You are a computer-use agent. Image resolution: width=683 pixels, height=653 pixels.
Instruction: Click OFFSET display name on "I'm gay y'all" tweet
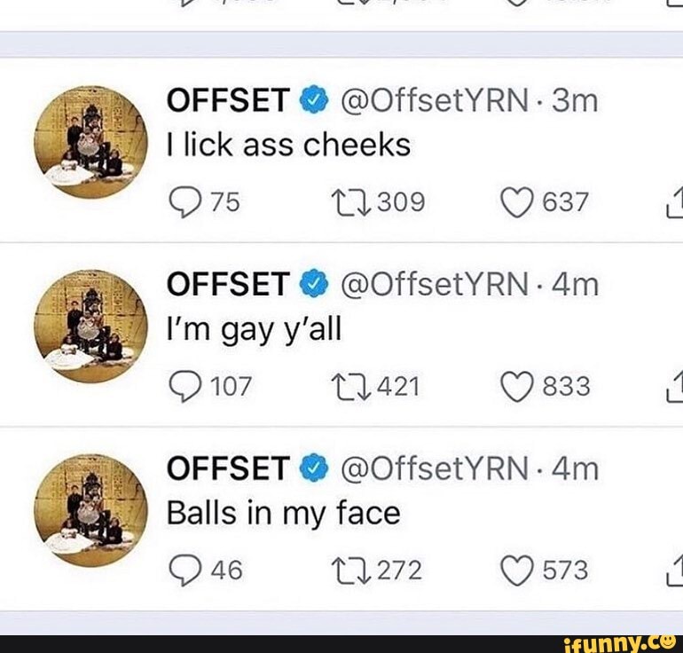[x=228, y=284]
